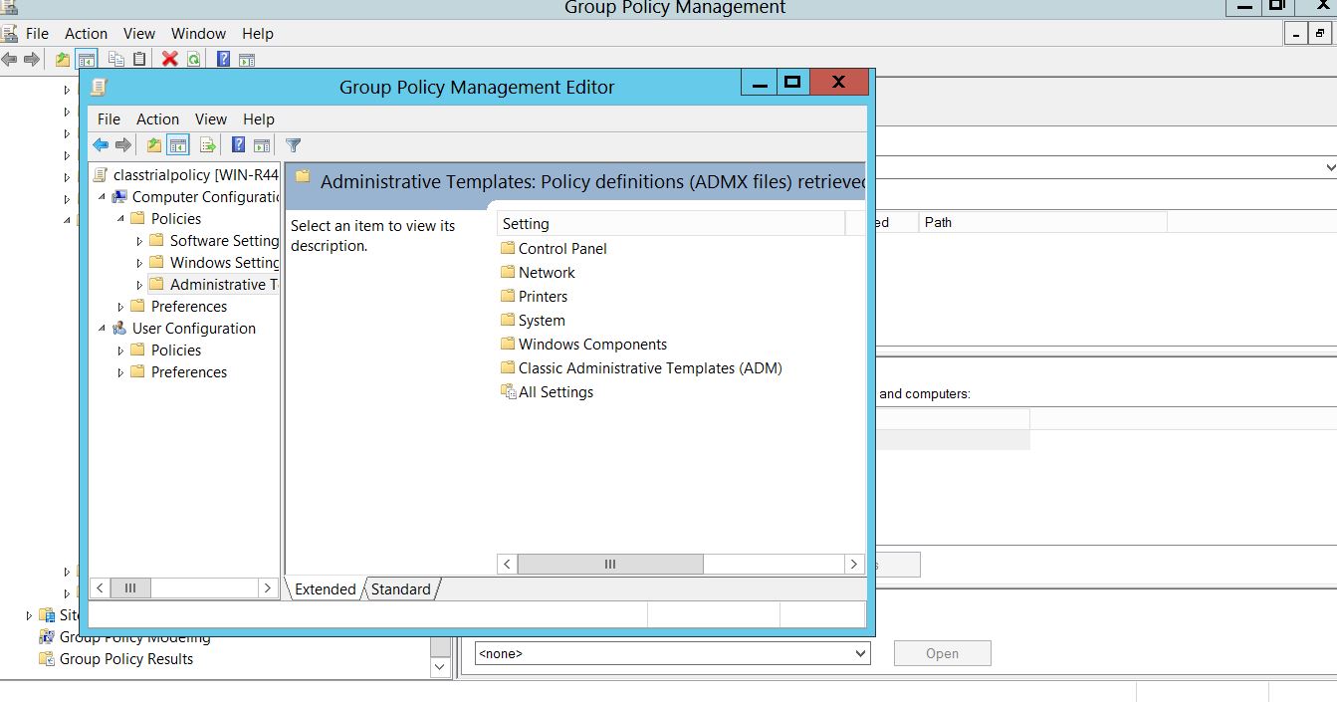The height and width of the screenshot is (702, 1337).
Task: Click the Setting column header
Action: point(671,224)
